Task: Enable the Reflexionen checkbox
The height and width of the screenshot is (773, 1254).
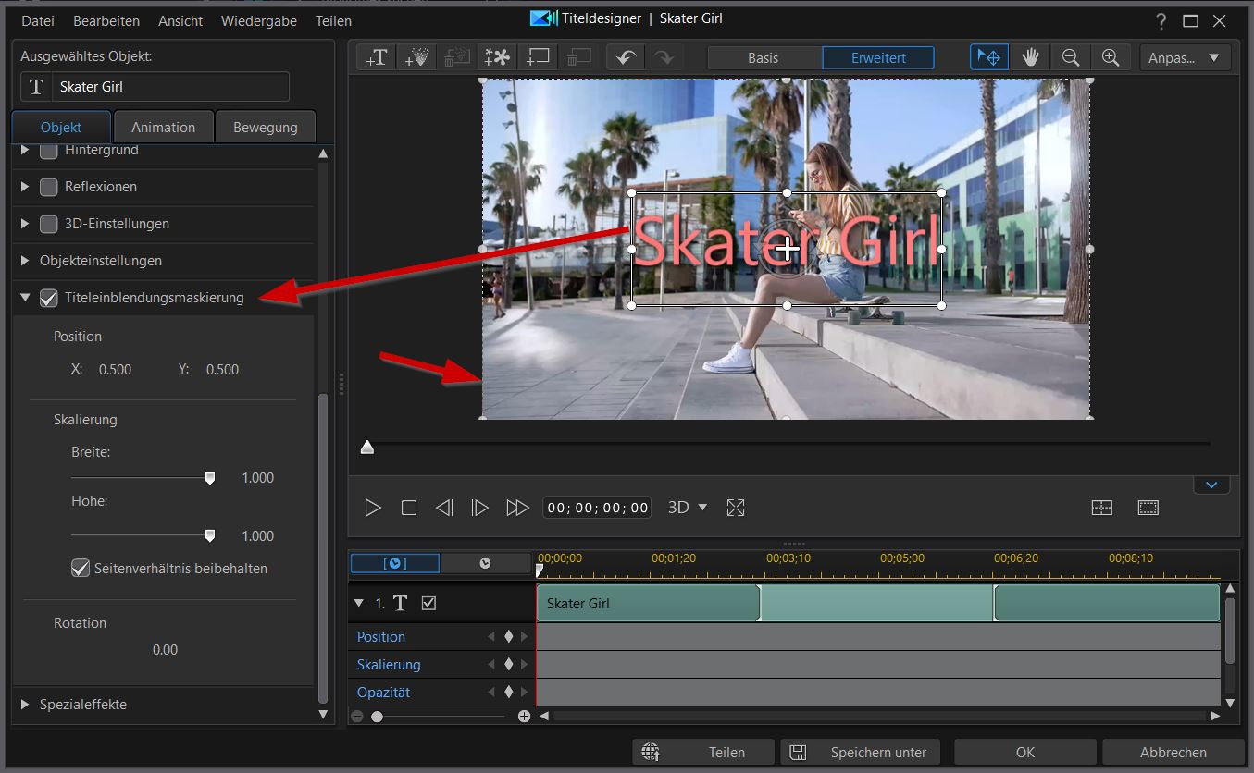Action: (x=49, y=187)
